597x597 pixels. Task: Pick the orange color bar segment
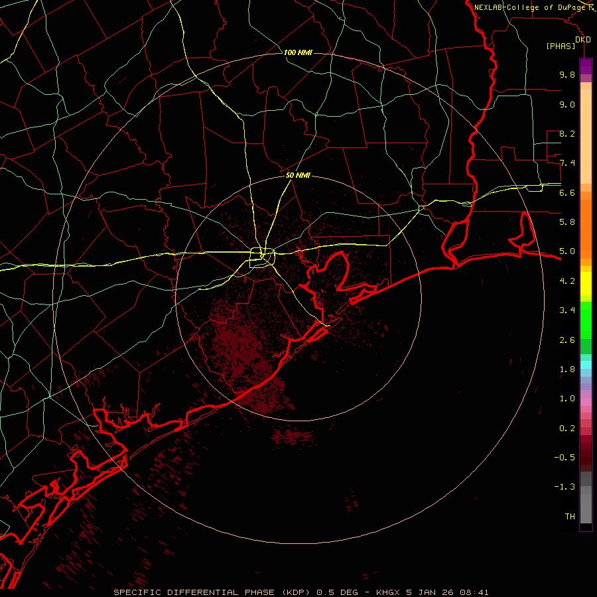click(x=586, y=230)
